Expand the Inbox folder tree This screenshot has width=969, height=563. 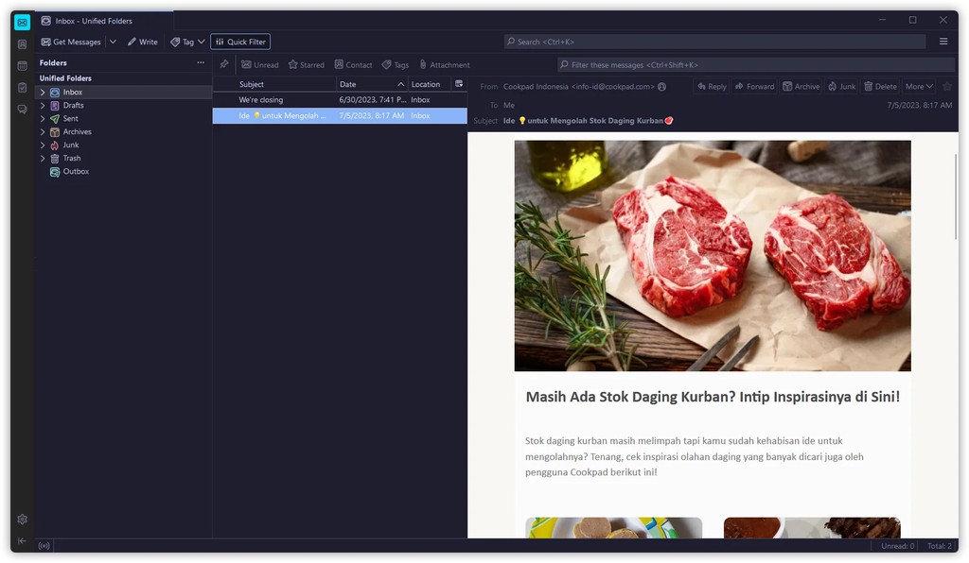point(43,93)
